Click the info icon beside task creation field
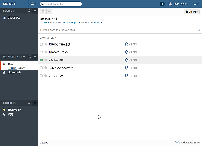Viewport: 202px width, 146px height. point(199,30)
